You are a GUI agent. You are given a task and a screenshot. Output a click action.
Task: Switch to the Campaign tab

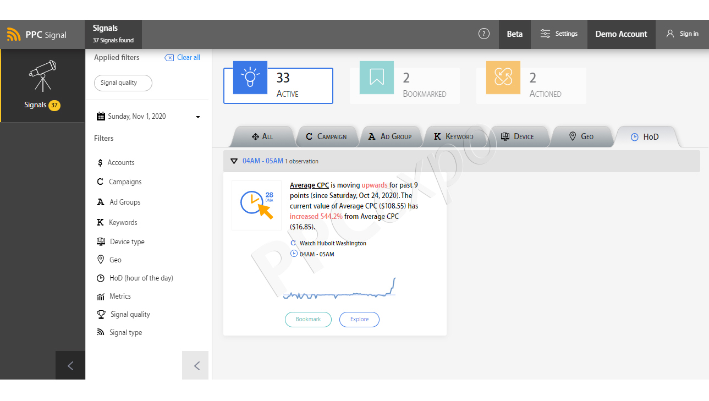(326, 137)
